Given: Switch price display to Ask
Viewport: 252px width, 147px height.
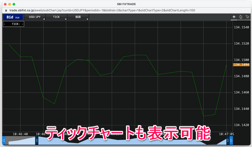Looking at the screenshot, I should [17, 17].
